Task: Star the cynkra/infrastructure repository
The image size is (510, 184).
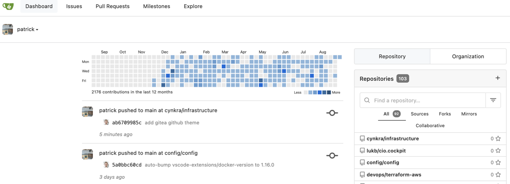Action: pos(498,138)
